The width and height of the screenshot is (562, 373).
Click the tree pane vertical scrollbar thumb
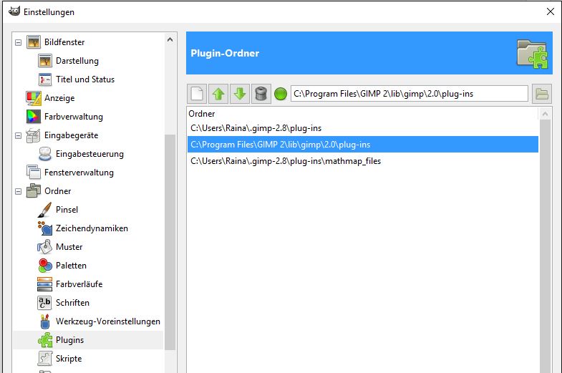[170, 242]
